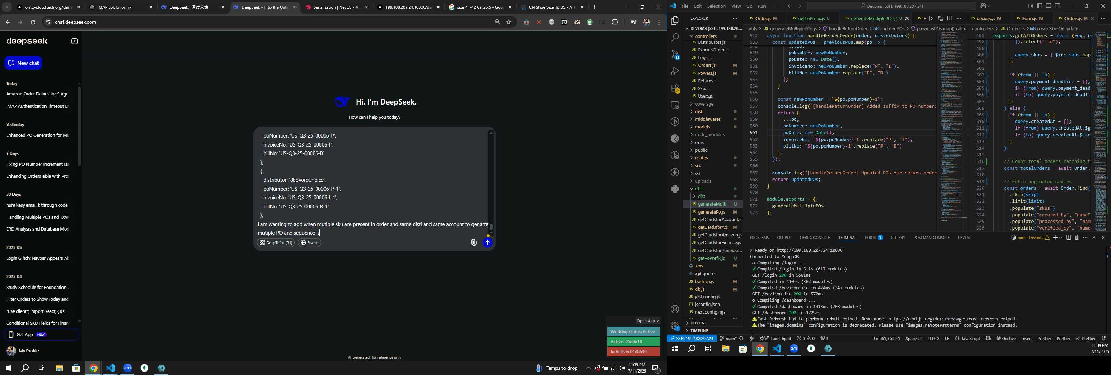Reload page button in Chrome

click(33, 22)
